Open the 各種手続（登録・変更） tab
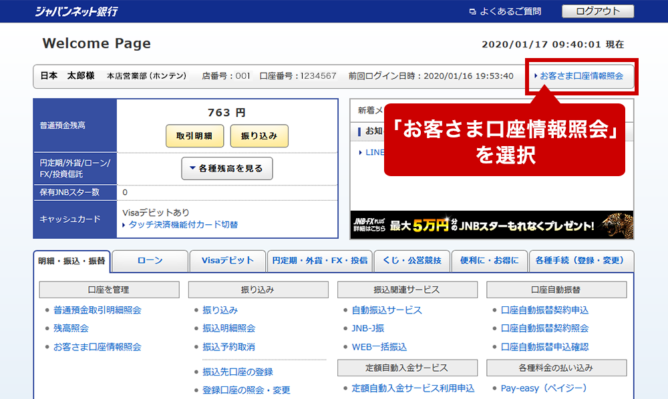This screenshot has width=668, height=399. pos(581,260)
